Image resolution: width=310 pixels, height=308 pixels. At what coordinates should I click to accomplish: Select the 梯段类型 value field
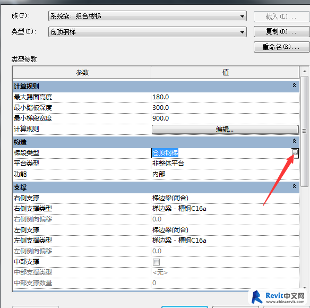pyautogui.click(x=221, y=153)
